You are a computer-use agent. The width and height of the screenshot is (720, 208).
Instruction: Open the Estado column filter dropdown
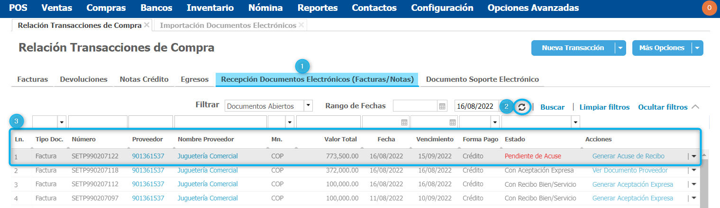pos(576,122)
